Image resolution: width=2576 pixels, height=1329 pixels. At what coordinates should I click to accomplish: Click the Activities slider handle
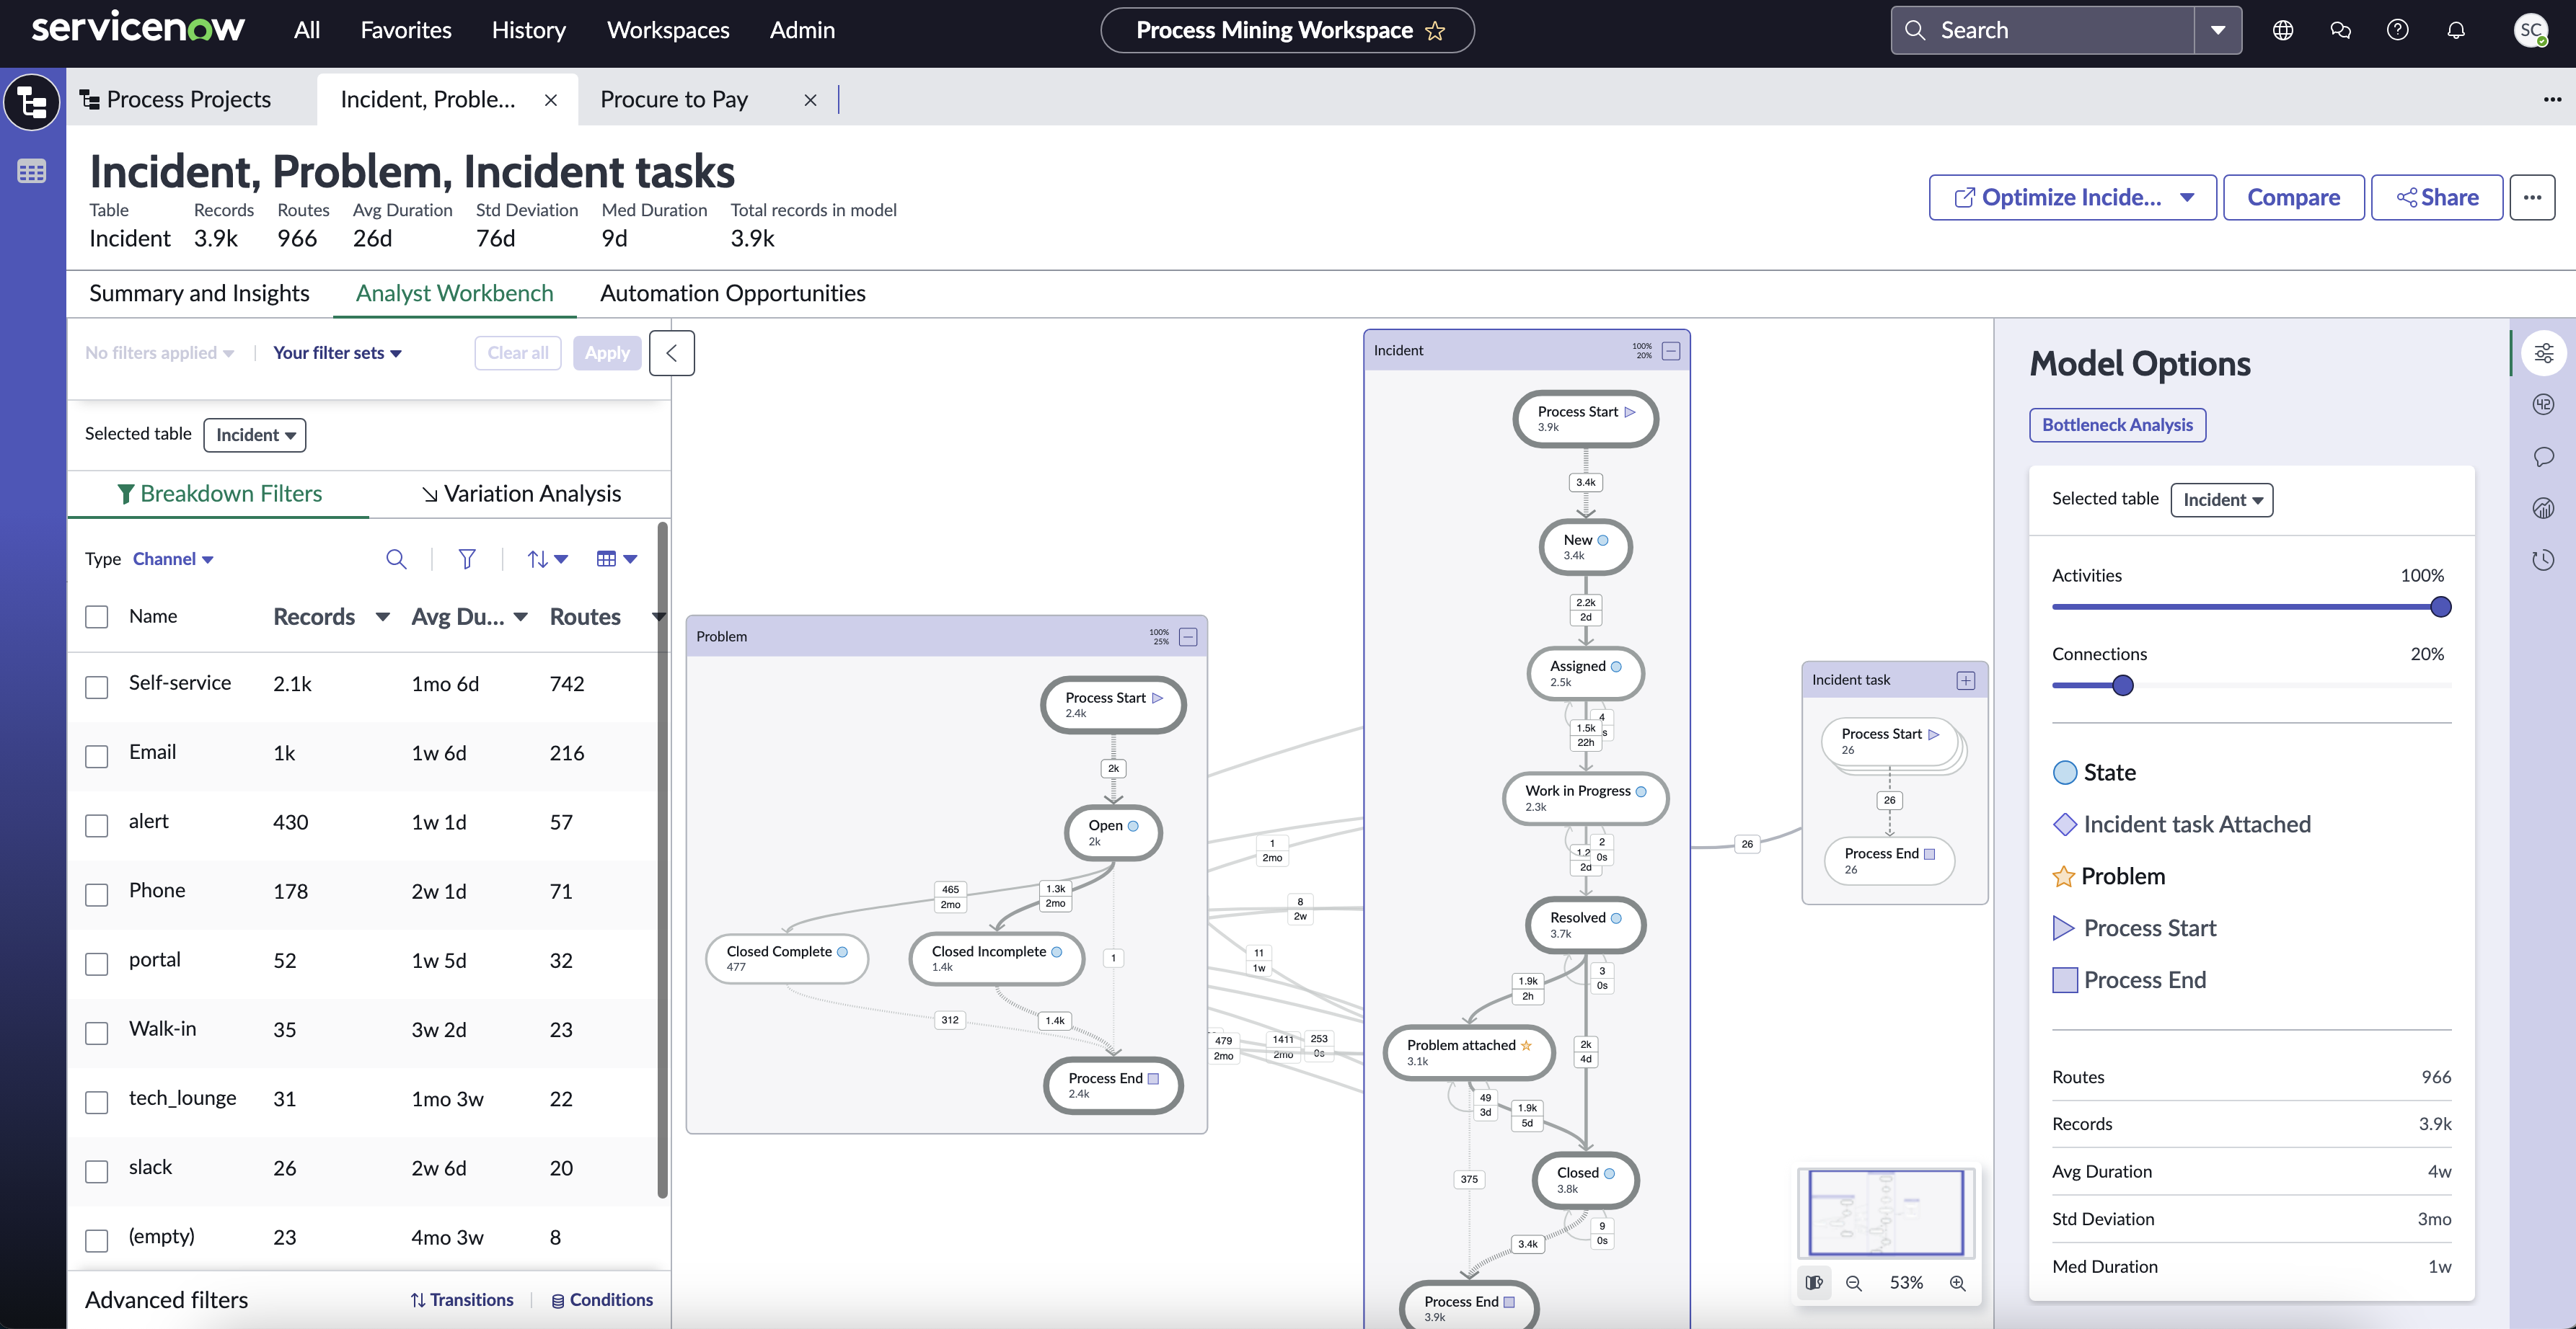point(2440,607)
